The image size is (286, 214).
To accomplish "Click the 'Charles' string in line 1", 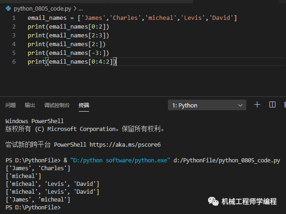I will [125, 18].
